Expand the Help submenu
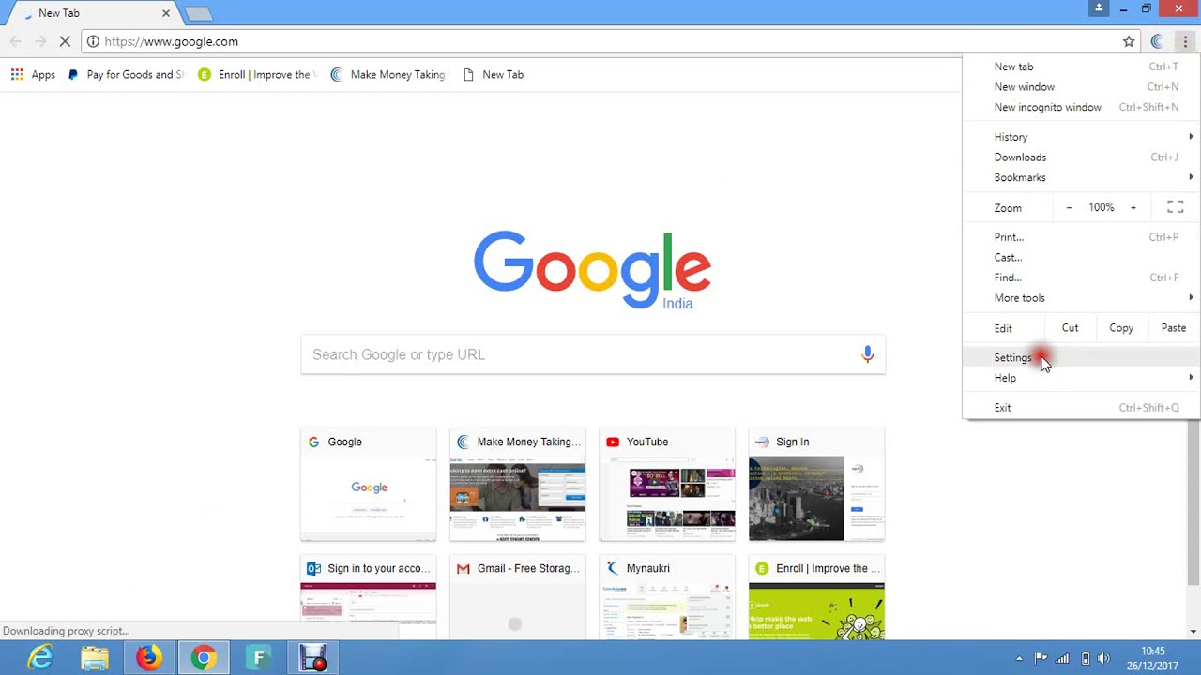 point(1082,378)
